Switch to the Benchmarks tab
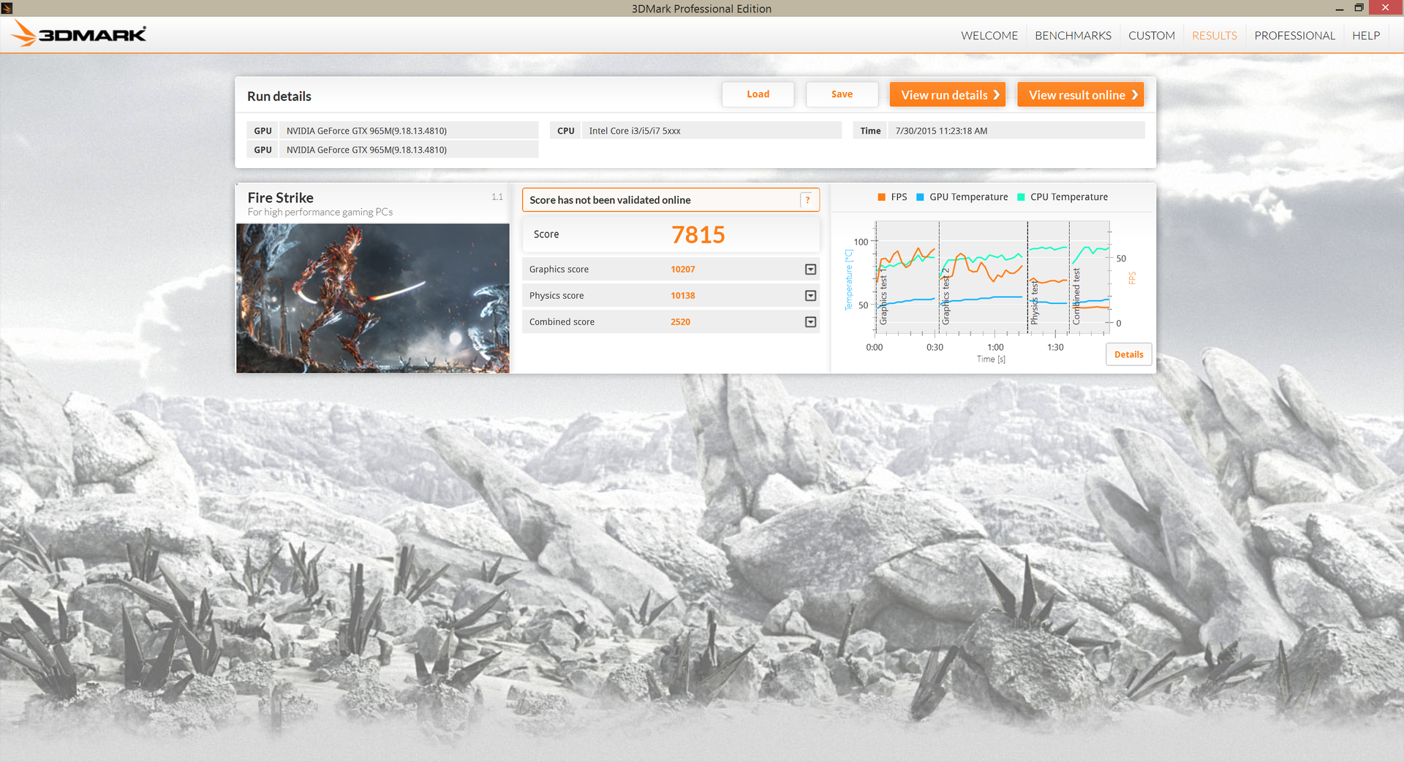This screenshot has height=762, width=1404. (x=1073, y=35)
